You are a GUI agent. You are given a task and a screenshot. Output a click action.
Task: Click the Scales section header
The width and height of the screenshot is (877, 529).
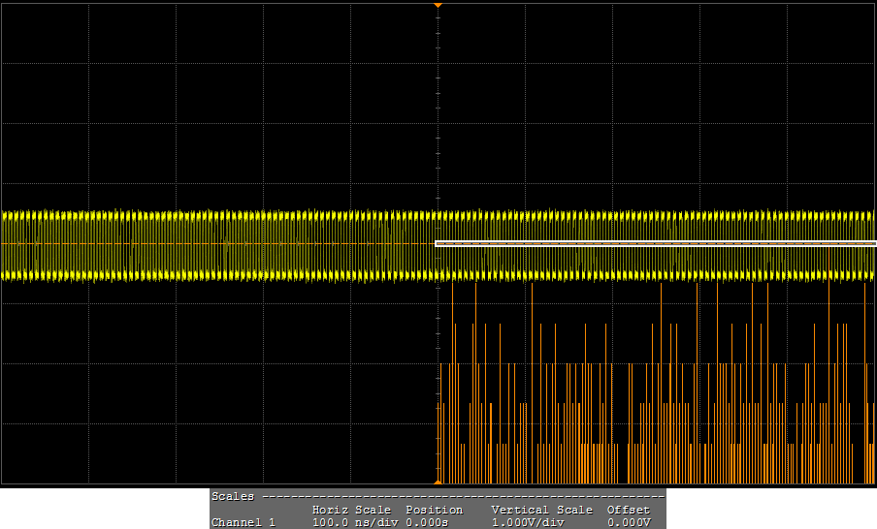click(x=233, y=496)
